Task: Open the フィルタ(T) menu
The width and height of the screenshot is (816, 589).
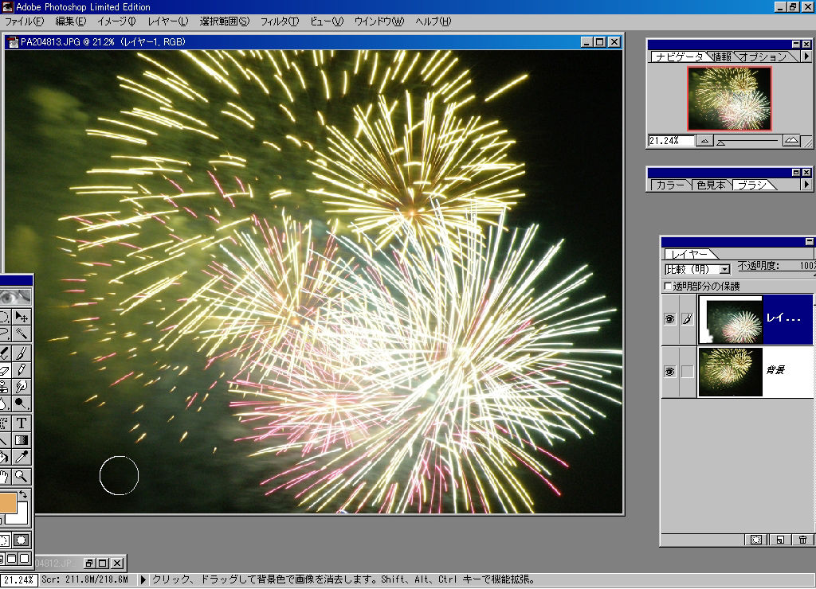Action: (280, 21)
